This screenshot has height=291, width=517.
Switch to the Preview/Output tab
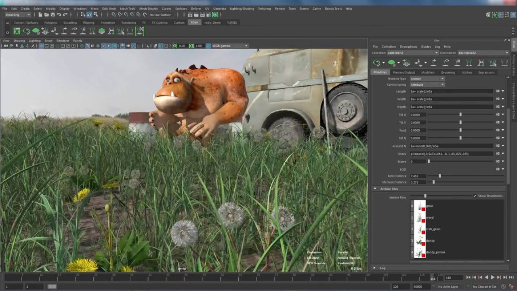coord(404,72)
